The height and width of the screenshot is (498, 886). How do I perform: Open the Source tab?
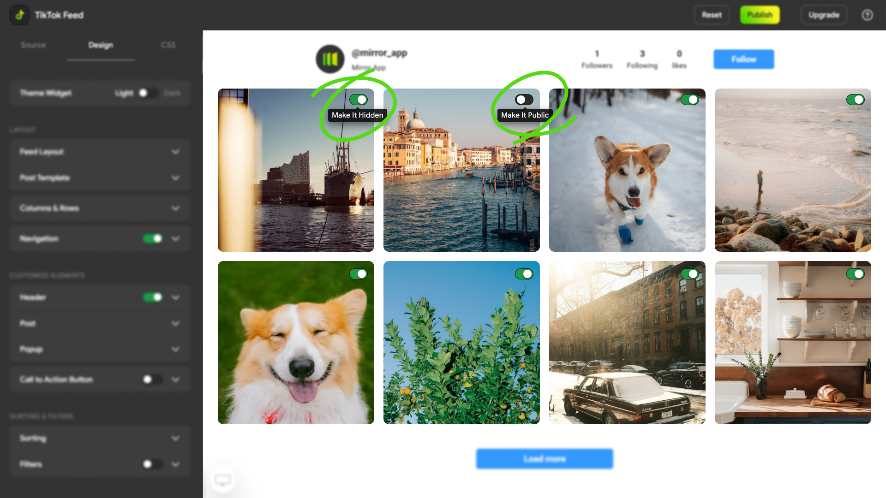coord(33,45)
